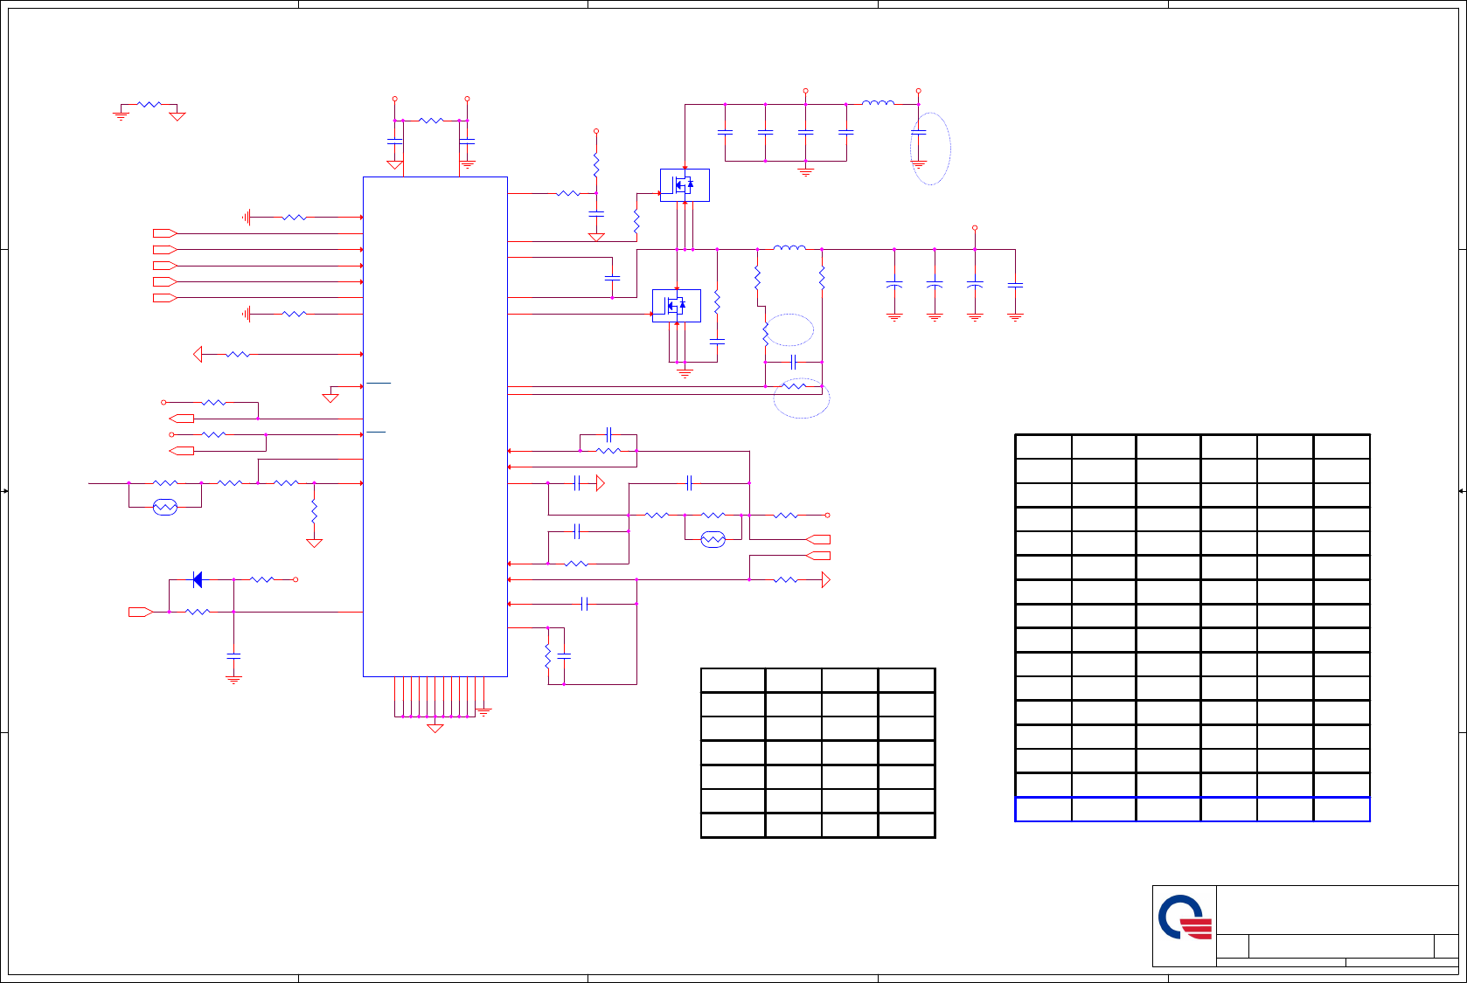Select the thermistor symbol right of the chip
Screen dimensions: 1467x983
pos(713,540)
